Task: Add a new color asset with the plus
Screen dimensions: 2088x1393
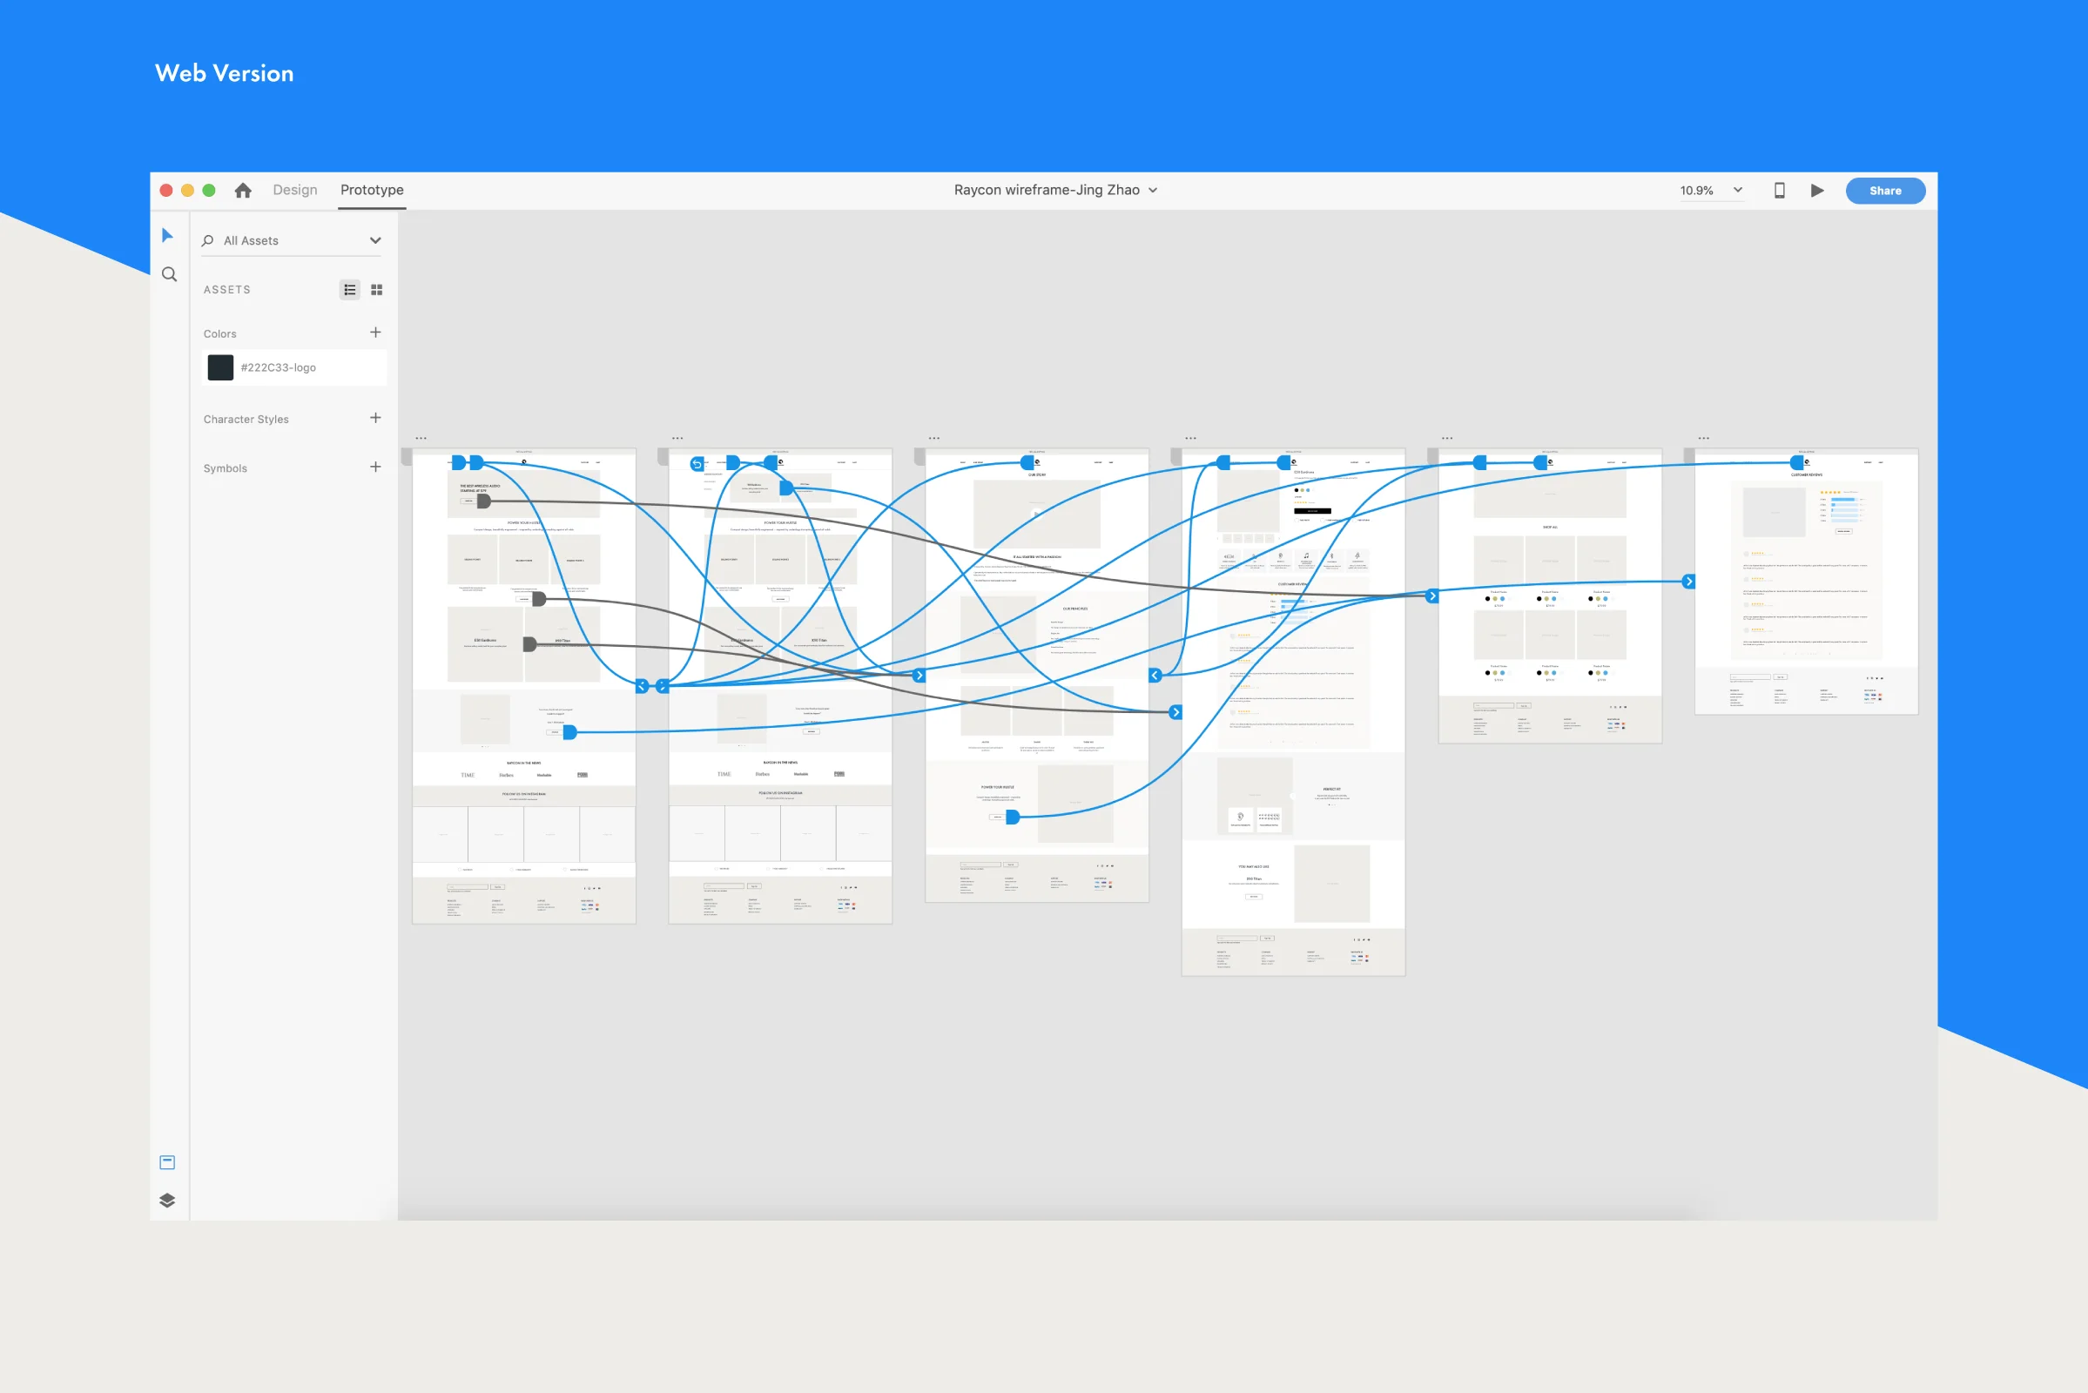Action: [375, 332]
